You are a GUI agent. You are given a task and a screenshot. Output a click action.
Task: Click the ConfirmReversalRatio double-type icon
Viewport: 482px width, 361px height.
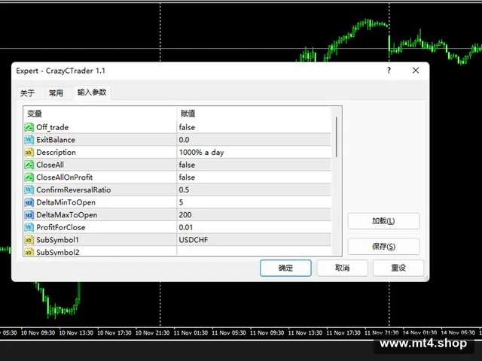pos(29,190)
